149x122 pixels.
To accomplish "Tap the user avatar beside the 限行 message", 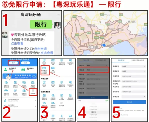I will [x=57, y=25].
